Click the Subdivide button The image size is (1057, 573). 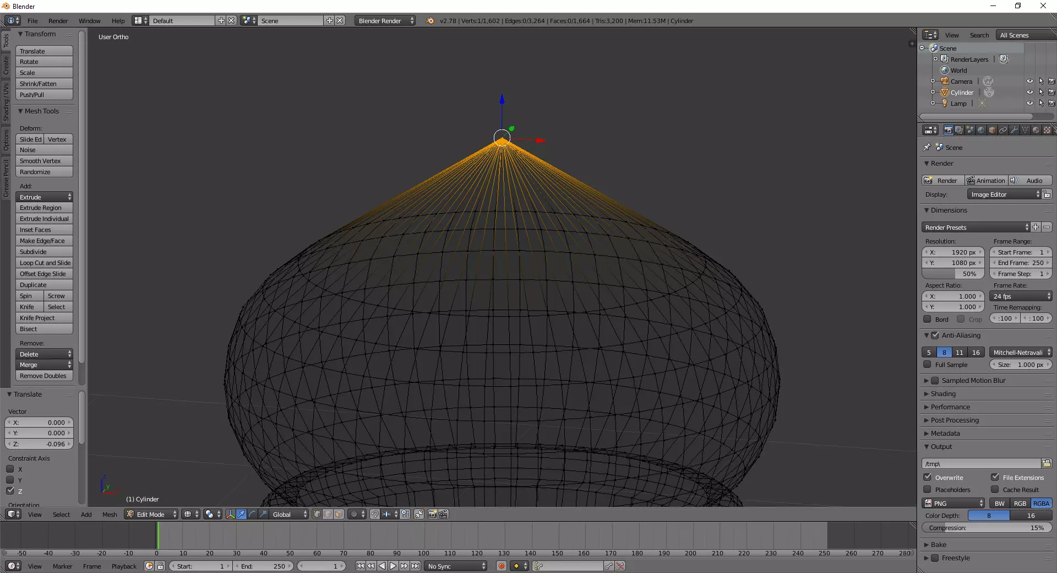[44, 252]
